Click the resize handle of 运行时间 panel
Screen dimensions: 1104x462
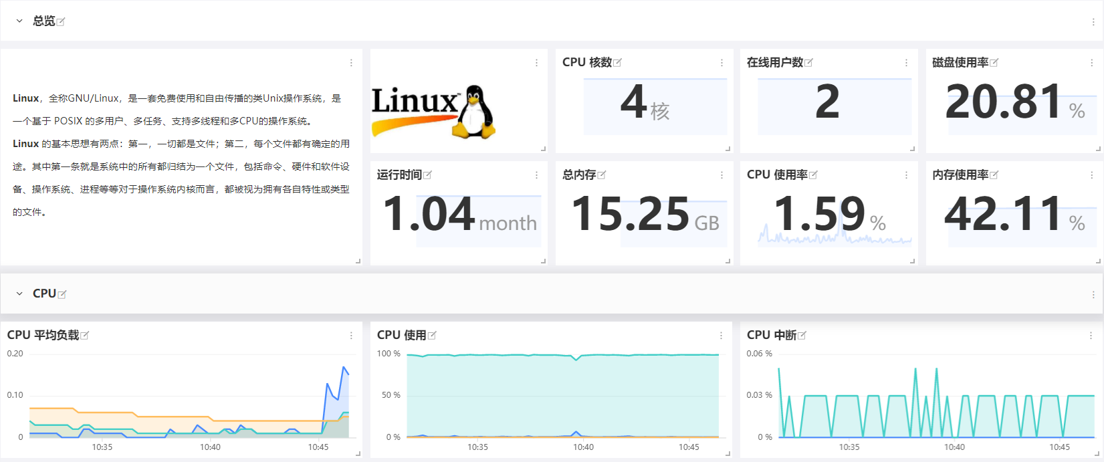543,261
